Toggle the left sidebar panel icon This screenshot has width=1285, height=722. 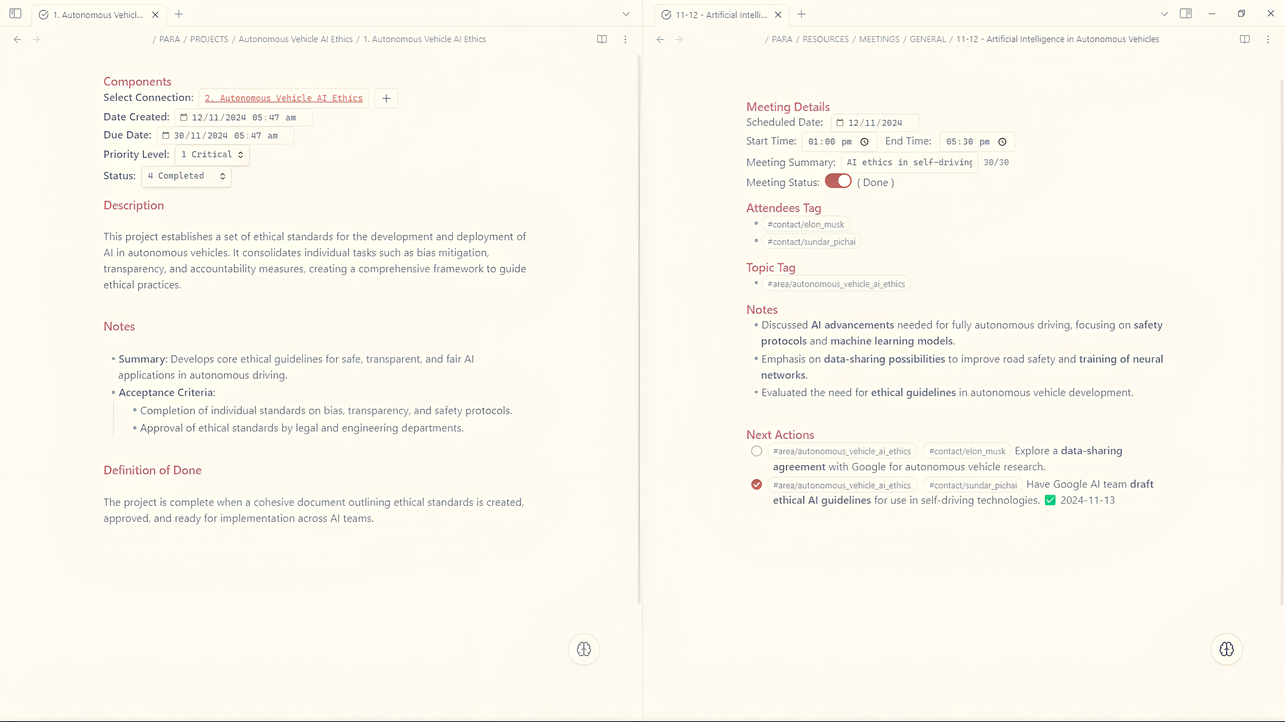(15, 14)
